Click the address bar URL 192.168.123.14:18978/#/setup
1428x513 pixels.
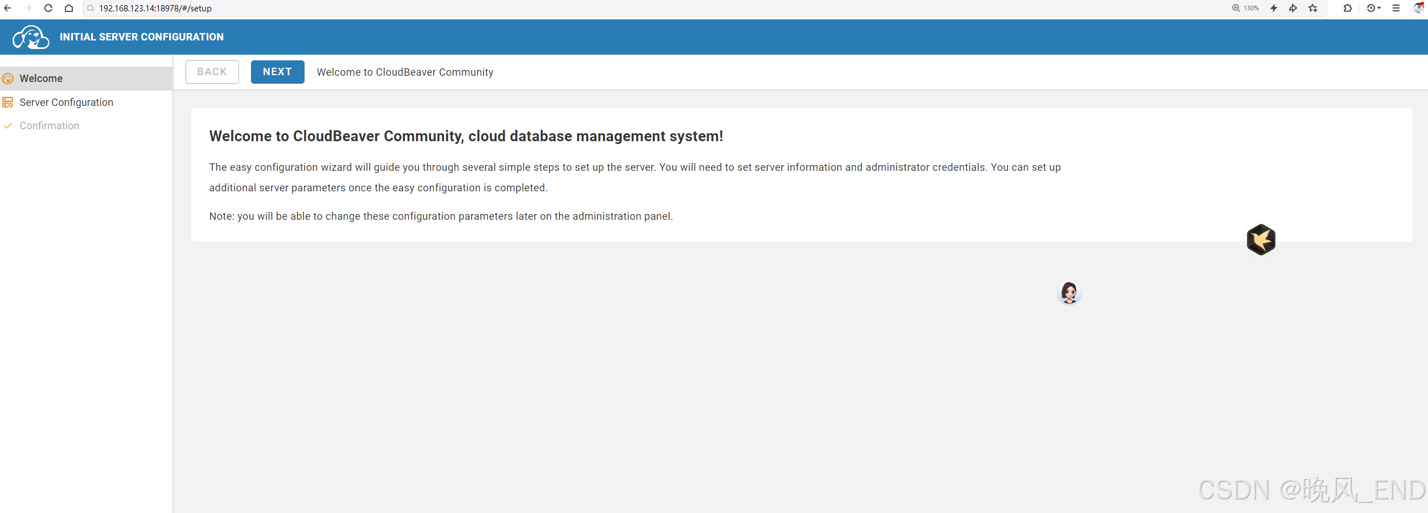[x=155, y=9]
